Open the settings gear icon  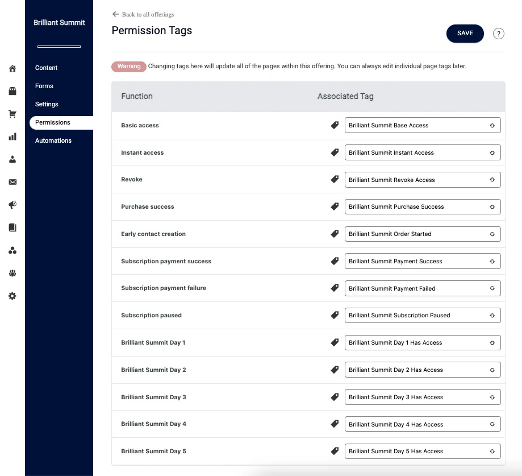point(12,296)
